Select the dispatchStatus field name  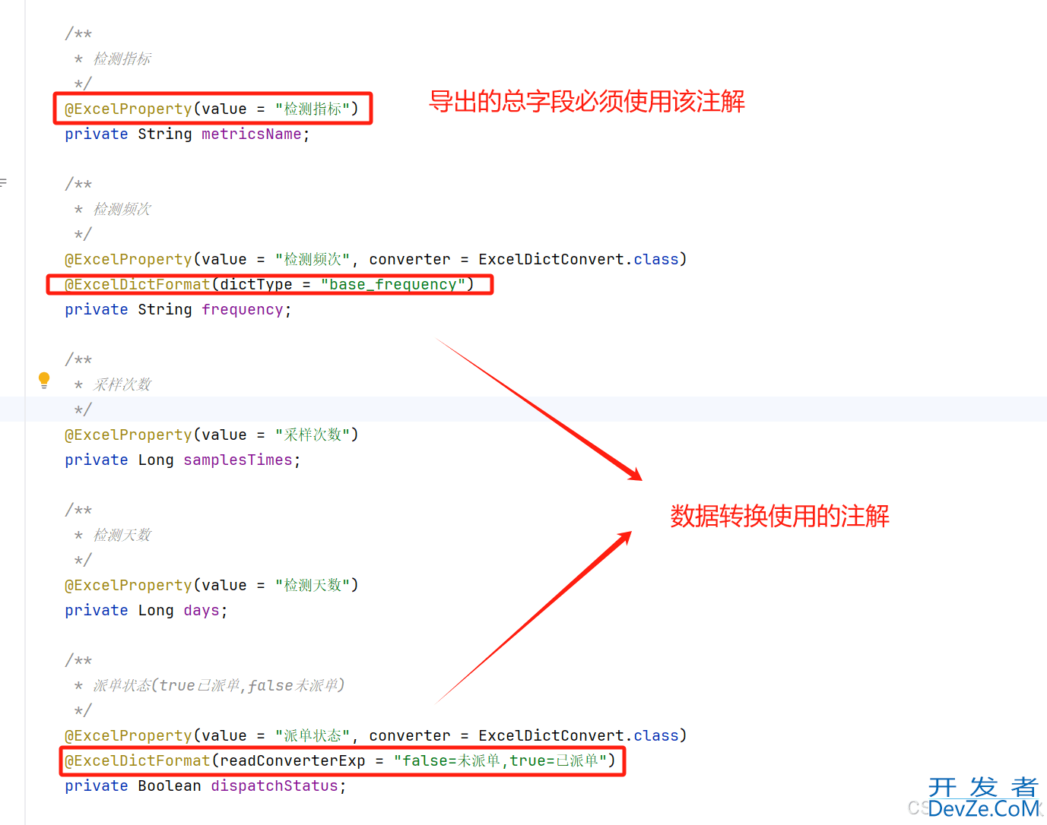point(274,785)
